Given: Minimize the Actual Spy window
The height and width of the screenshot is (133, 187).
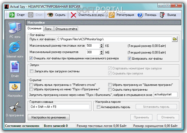Looking at the screenshot, I should [x=161, y=5].
